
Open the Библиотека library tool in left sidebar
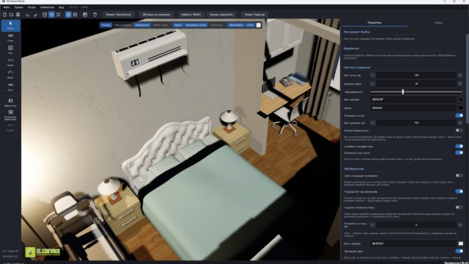pos(10,103)
